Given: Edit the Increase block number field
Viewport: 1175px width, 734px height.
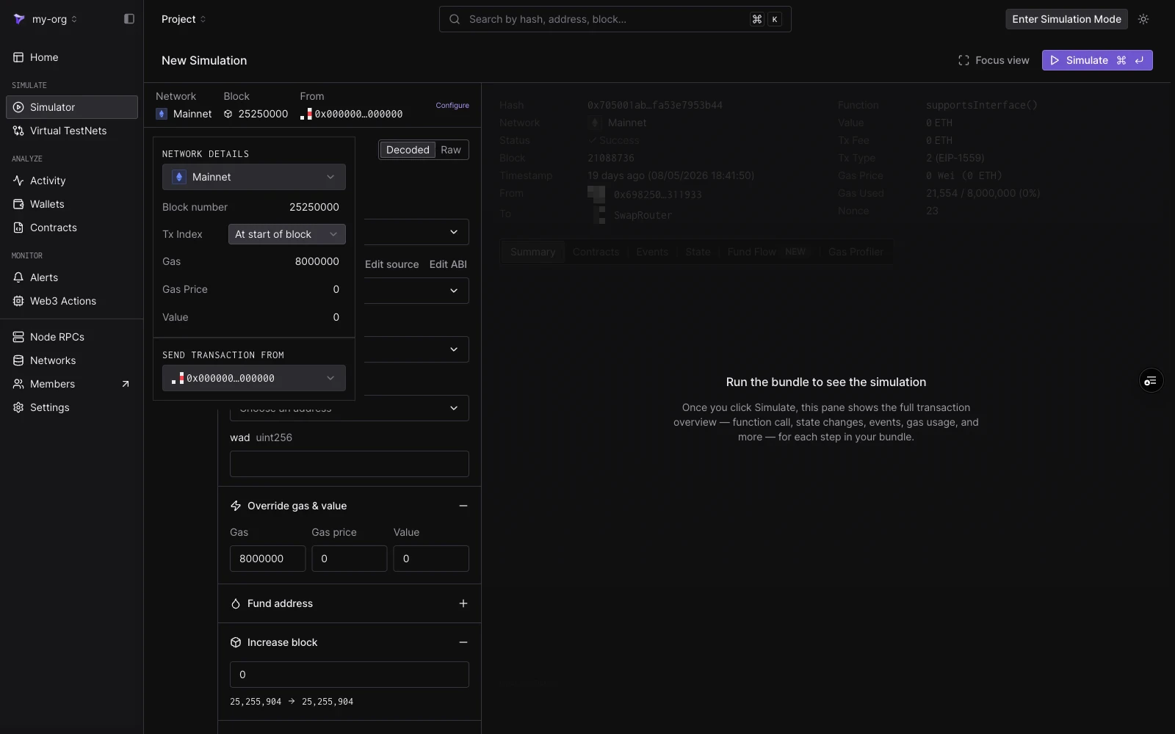Looking at the screenshot, I should tap(350, 675).
